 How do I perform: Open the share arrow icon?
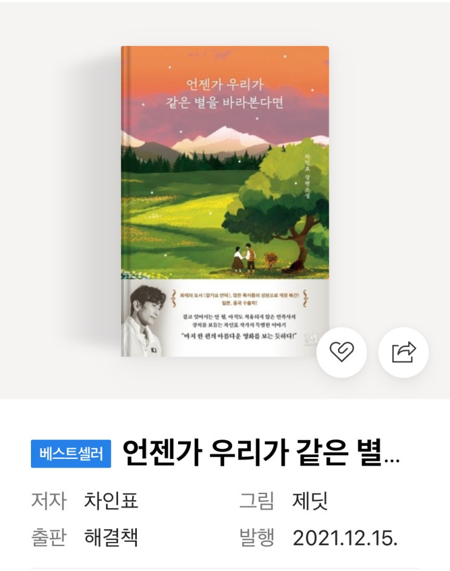(x=403, y=352)
